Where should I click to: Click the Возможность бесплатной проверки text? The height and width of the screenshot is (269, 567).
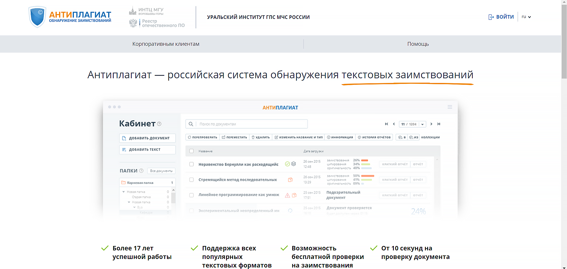tap(328, 257)
